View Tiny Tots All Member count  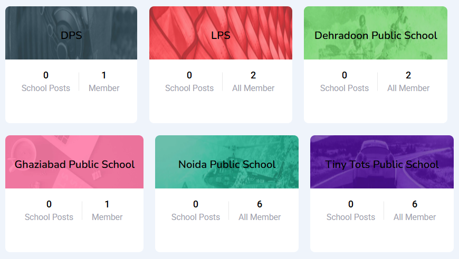415,211
